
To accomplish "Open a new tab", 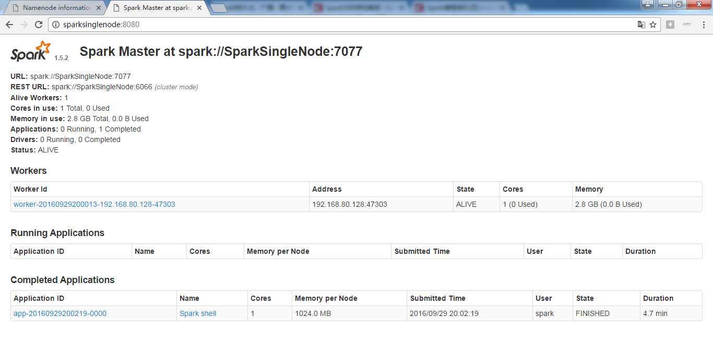I will click(x=218, y=8).
